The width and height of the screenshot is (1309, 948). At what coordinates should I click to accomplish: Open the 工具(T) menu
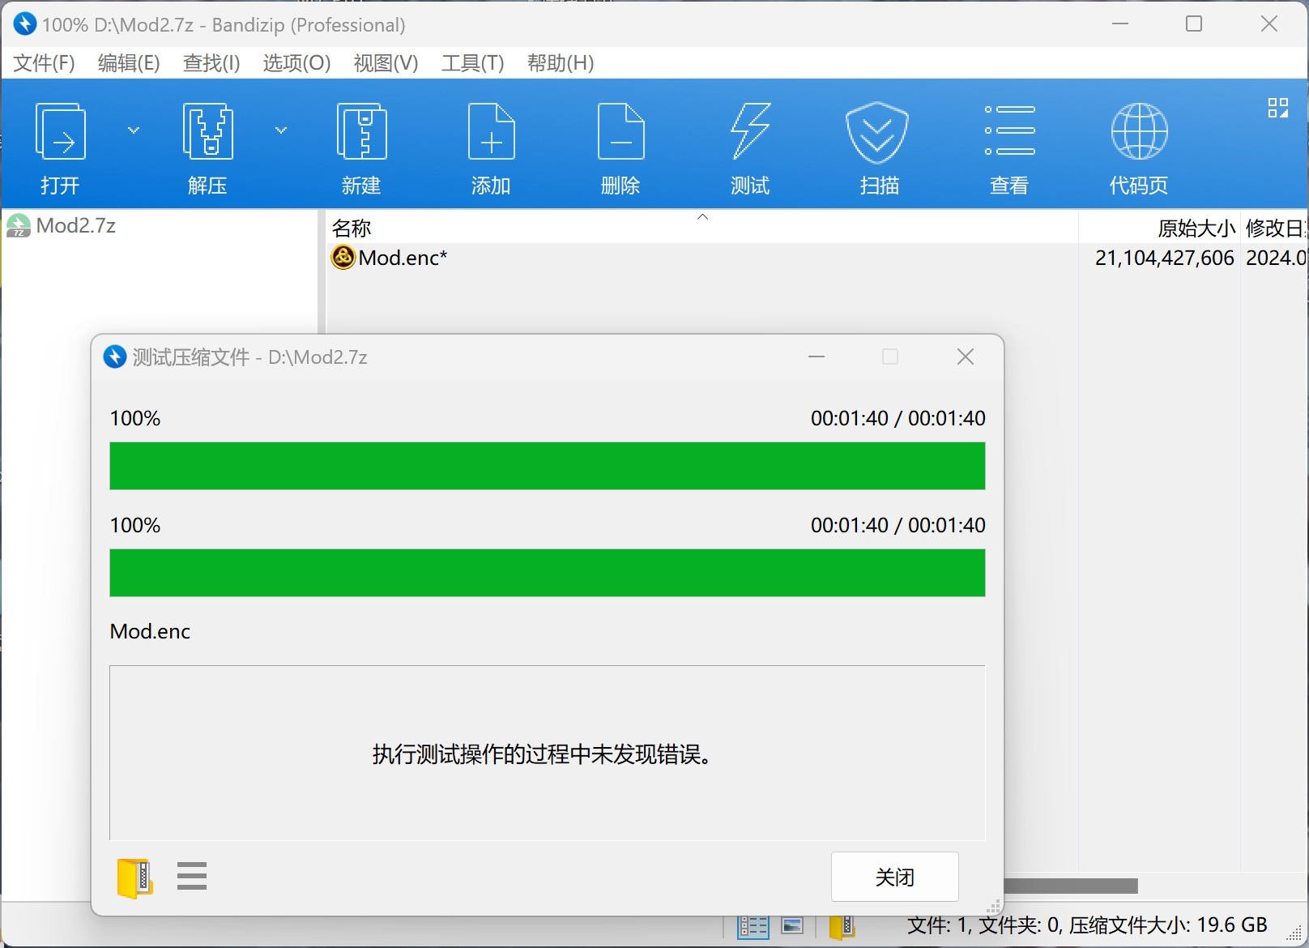pos(472,63)
